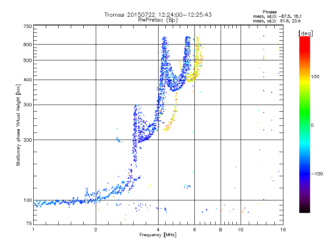
Task: Click the 'mean, sd,X: 91.8, 23.6' text
Action: click(x=277, y=21)
